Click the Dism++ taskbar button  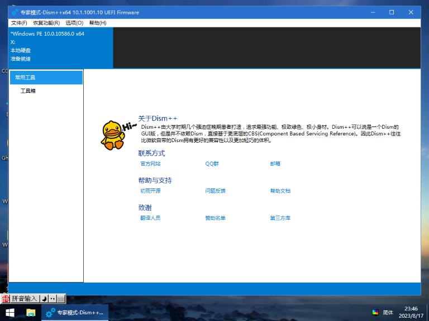click(75, 313)
